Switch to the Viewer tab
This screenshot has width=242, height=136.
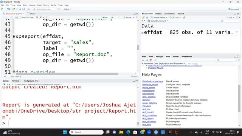point(175,57)
